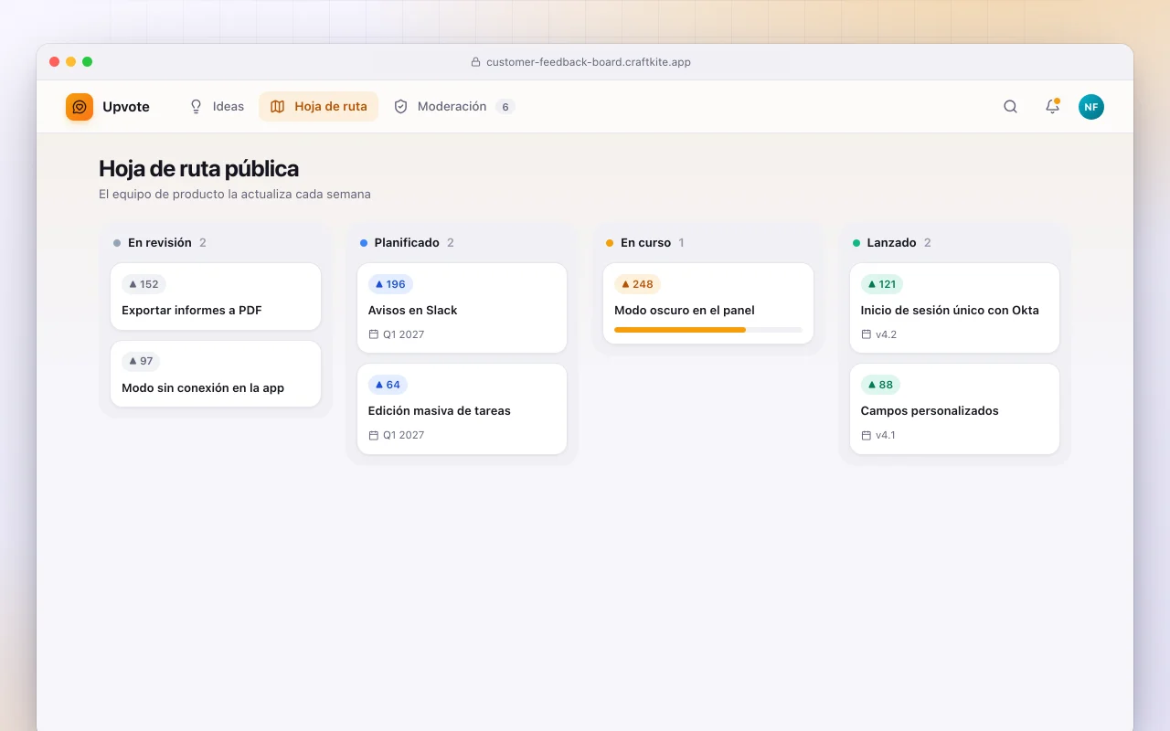
Task: Click the Moderación count badge 6
Action: pyautogui.click(x=505, y=107)
